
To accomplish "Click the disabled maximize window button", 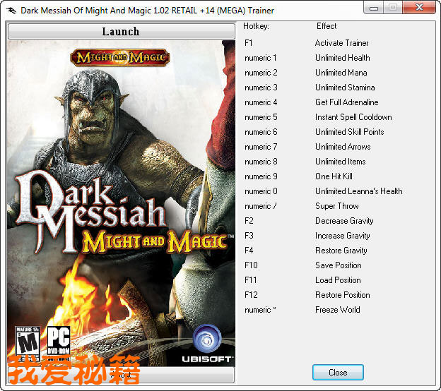I will click(x=393, y=8).
